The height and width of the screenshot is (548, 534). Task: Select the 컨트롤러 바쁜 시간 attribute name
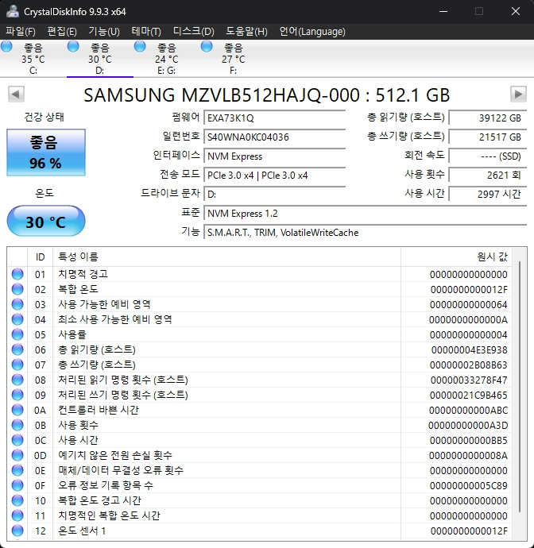(x=99, y=410)
